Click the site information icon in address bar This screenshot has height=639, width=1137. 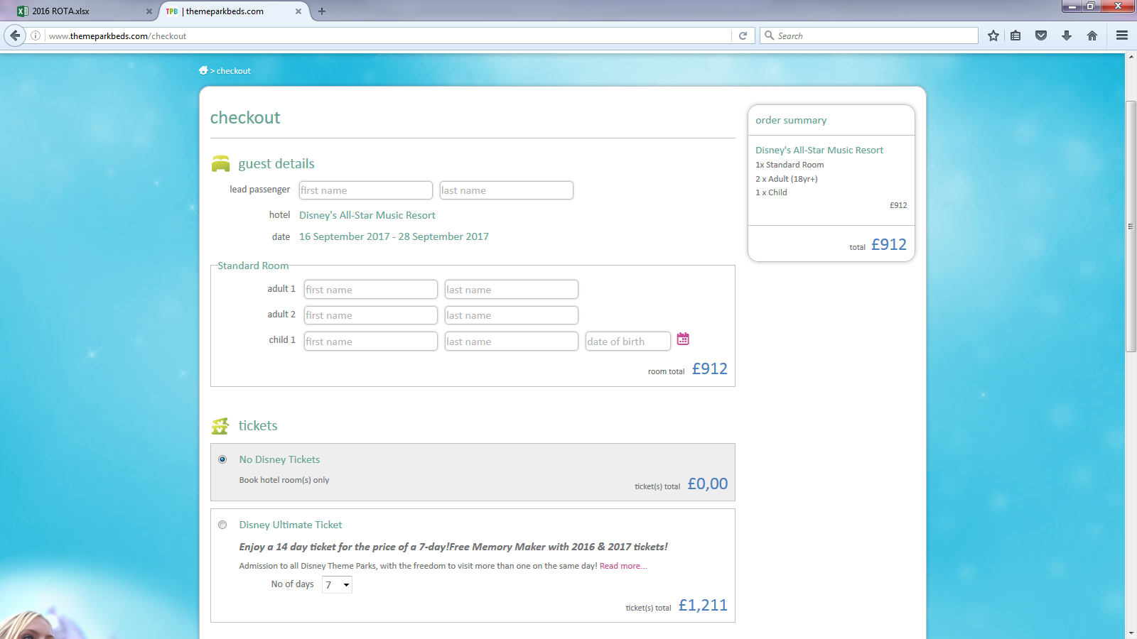[36, 35]
